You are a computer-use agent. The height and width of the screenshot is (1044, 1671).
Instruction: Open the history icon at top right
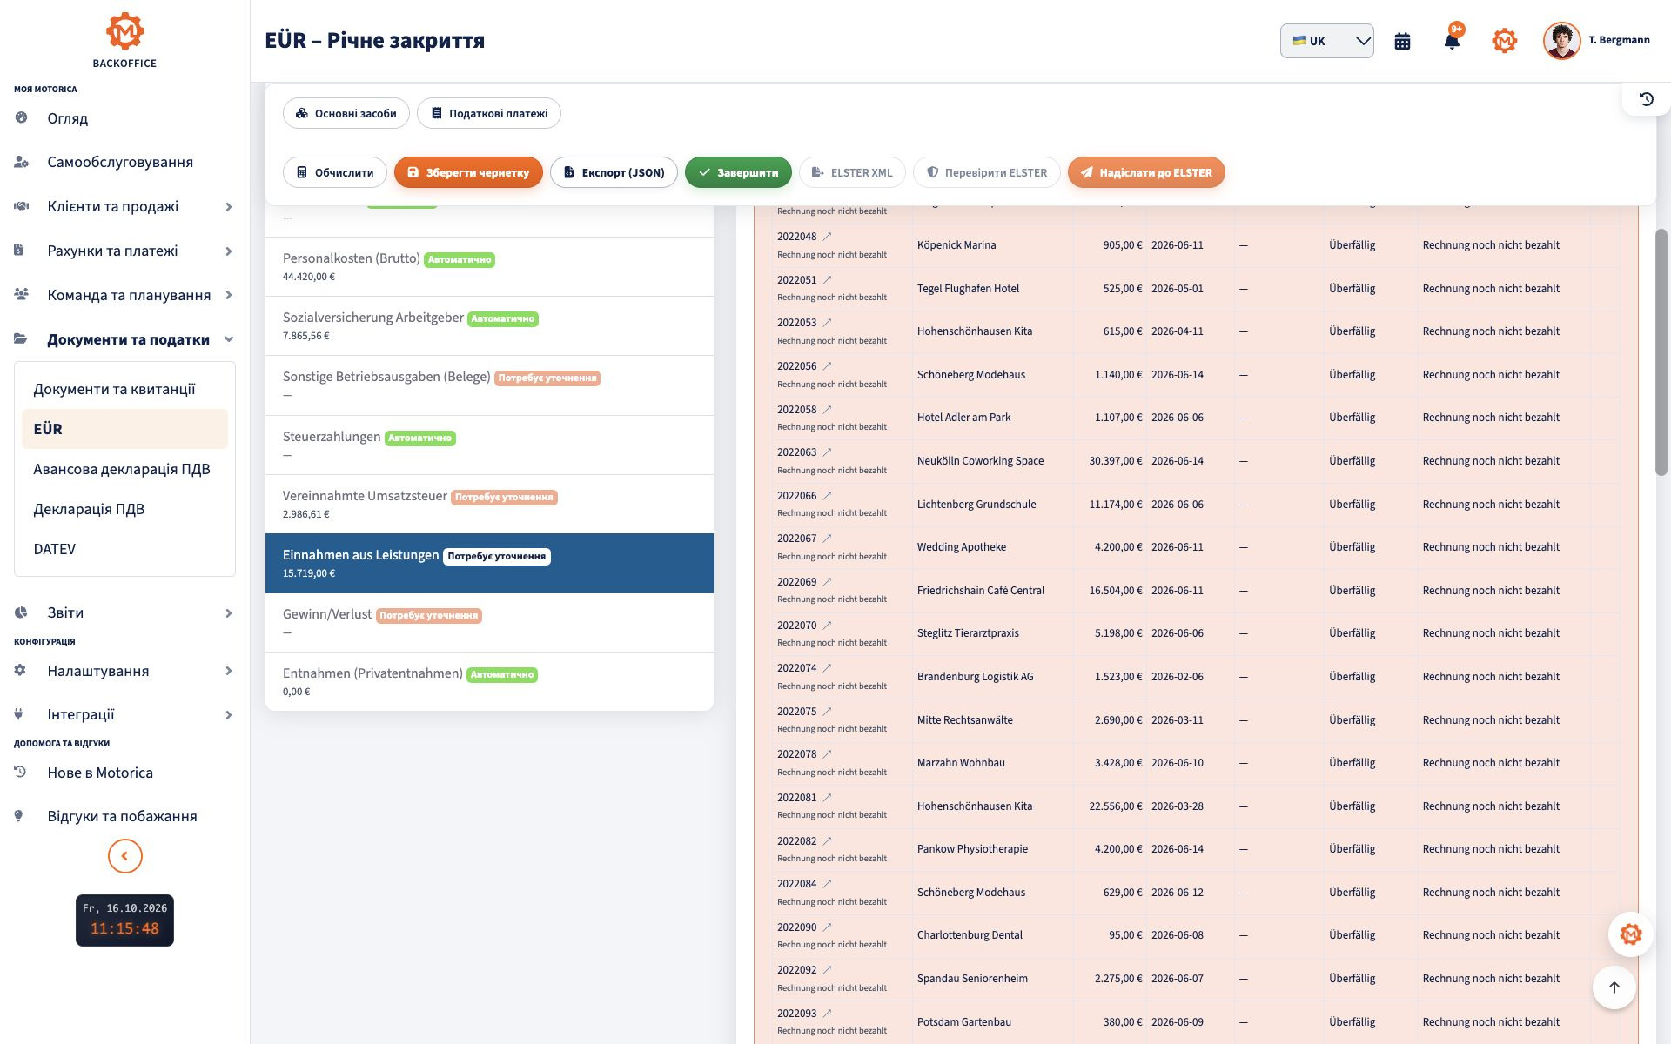point(1646,99)
